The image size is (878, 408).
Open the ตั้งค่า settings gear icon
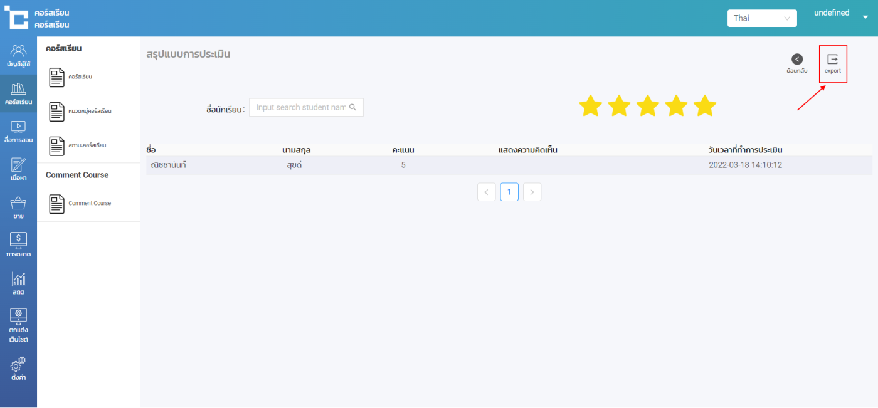click(x=18, y=365)
